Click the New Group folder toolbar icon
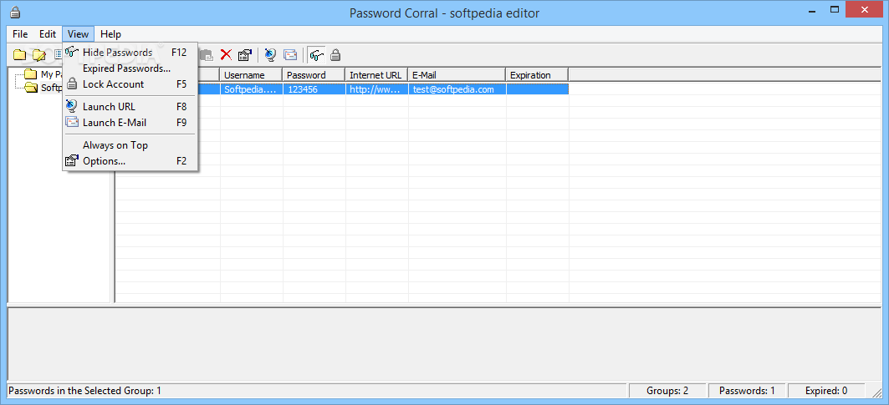Viewport: 889px width, 405px height. coord(20,55)
